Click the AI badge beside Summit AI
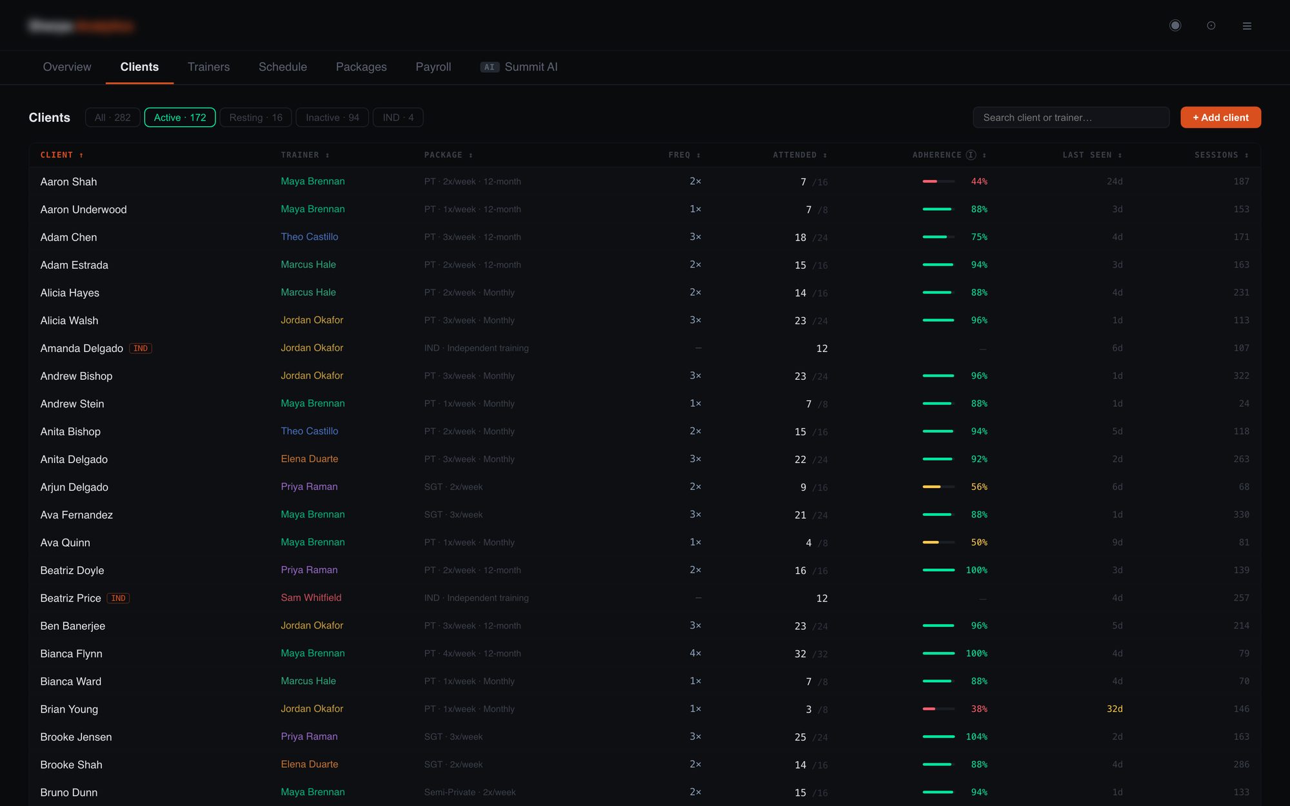 coord(490,67)
